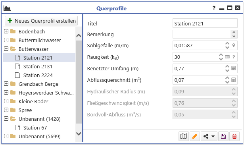Open the share dropdown arrow
This screenshot has width=244, height=145.
click(x=213, y=136)
